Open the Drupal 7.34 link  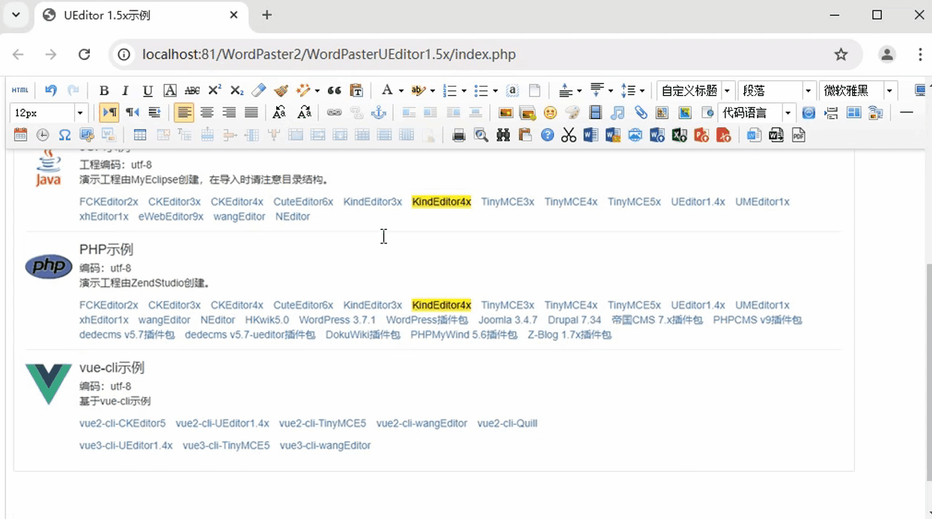coord(574,320)
